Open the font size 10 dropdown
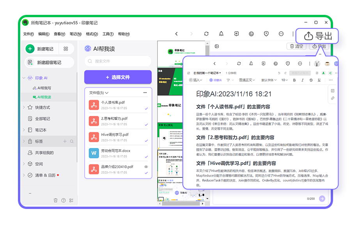The height and width of the screenshot is (225, 351). click(285, 80)
